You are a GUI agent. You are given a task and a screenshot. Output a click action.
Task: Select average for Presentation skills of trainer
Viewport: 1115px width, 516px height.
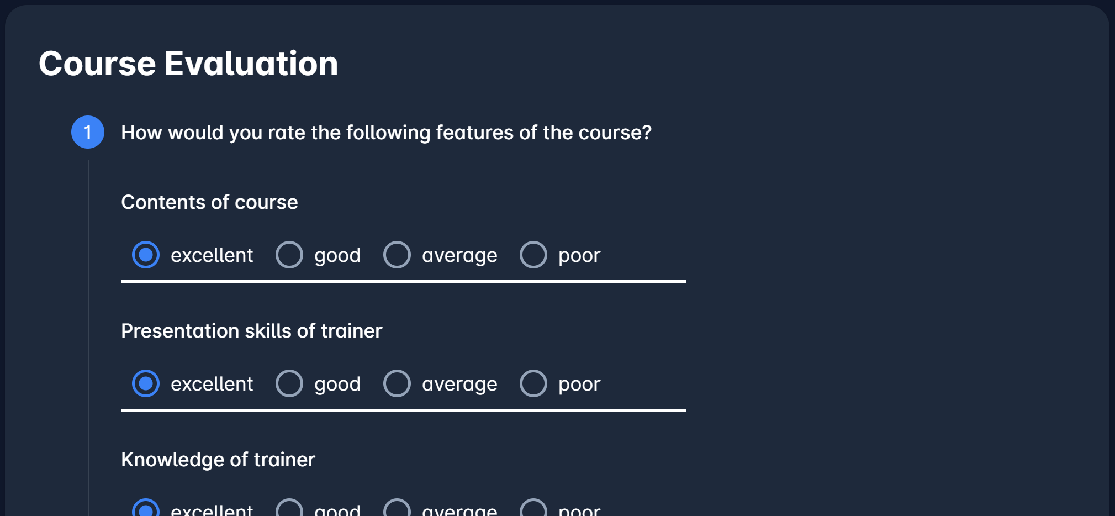tap(397, 383)
